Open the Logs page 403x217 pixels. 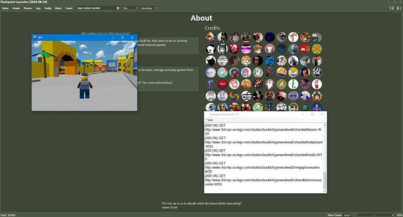coord(38,8)
